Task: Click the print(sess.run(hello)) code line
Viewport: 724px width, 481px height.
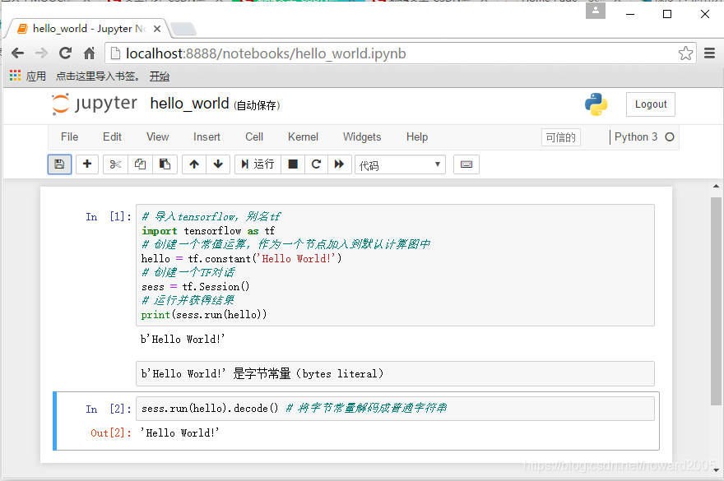Action: click(x=204, y=315)
